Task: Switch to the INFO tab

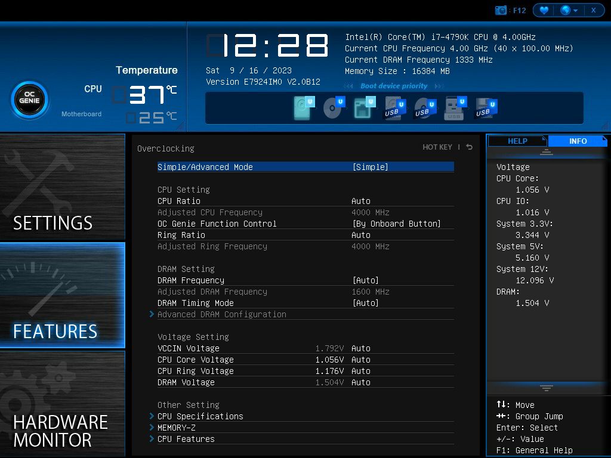Action: point(578,141)
